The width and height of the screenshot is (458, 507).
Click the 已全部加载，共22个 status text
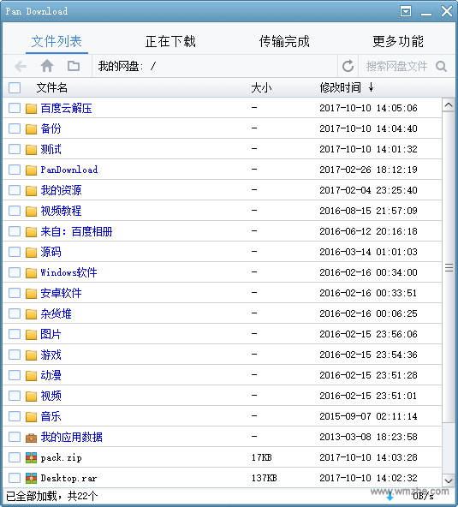click(x=52, y=497)
